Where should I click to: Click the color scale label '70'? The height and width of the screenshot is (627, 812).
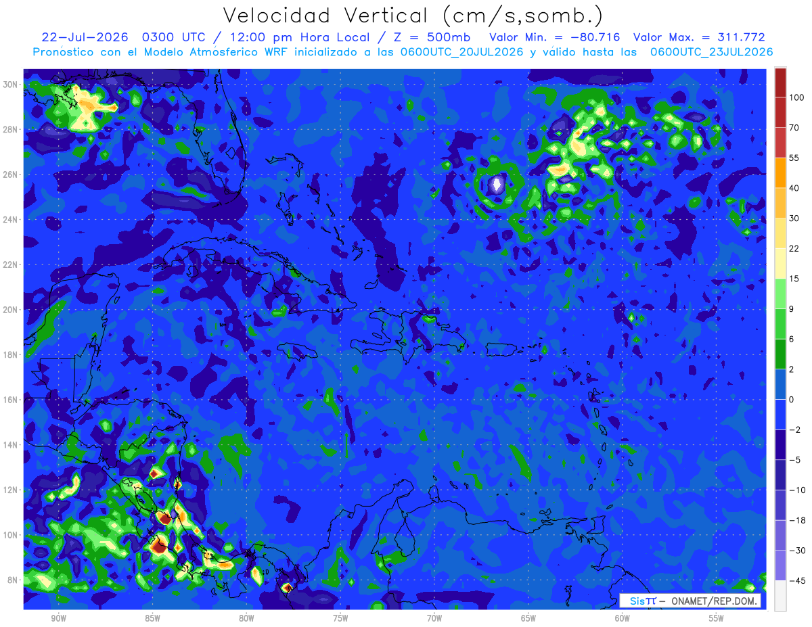tap(794, 127)
